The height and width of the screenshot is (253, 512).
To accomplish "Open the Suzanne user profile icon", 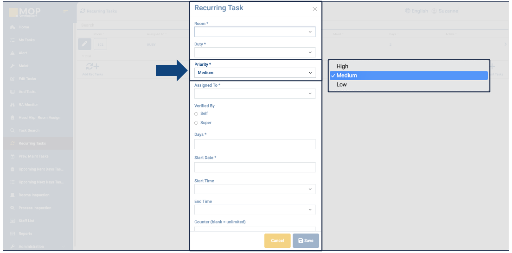I will [x=434, y=11].
